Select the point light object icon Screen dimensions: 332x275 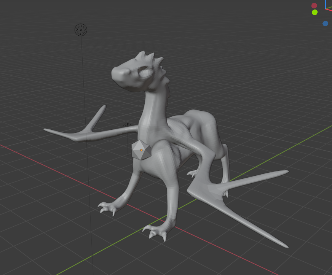[x=81, y=30]
